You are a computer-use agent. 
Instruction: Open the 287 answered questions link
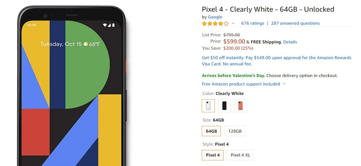[295, 23]
